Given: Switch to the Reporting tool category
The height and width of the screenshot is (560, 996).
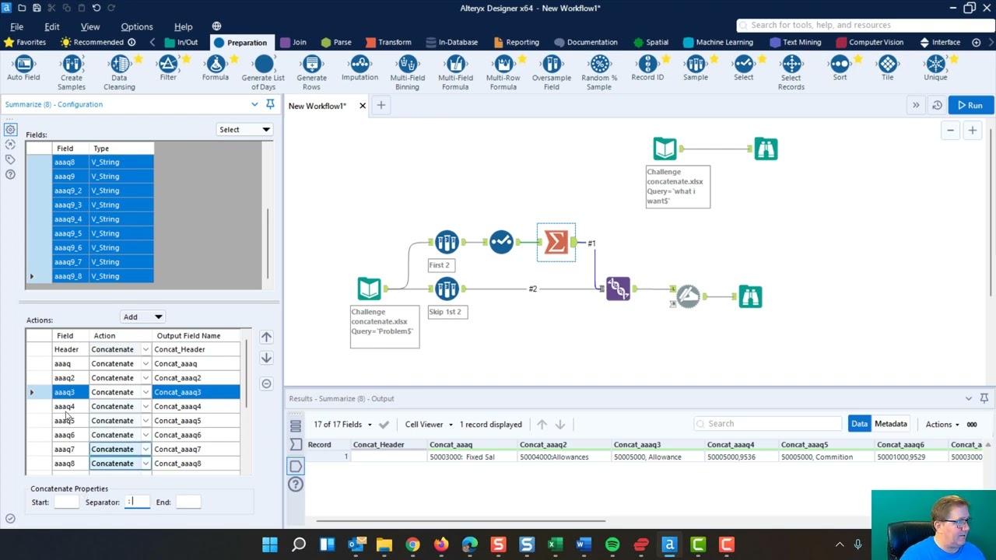Looking at the screenshot, I should click(516, 42).
